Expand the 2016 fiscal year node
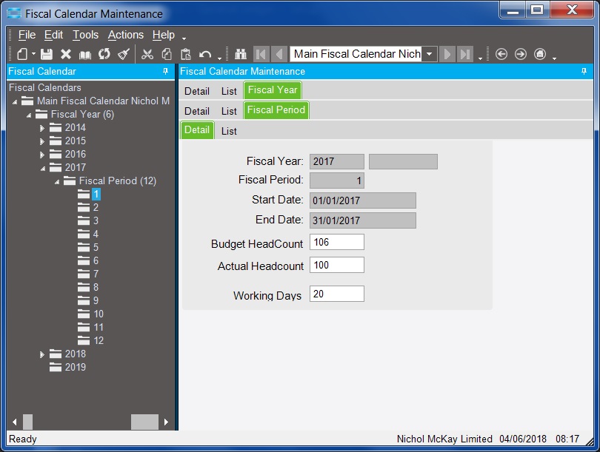The height and width of the screenshot is (452, 600). click(42, 155)
